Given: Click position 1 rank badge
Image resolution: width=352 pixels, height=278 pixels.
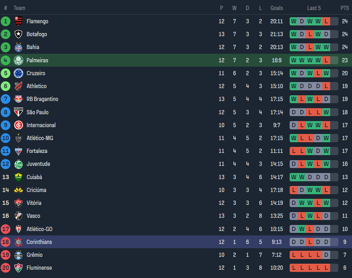Looking at the screenshot, I should (5, 21).
